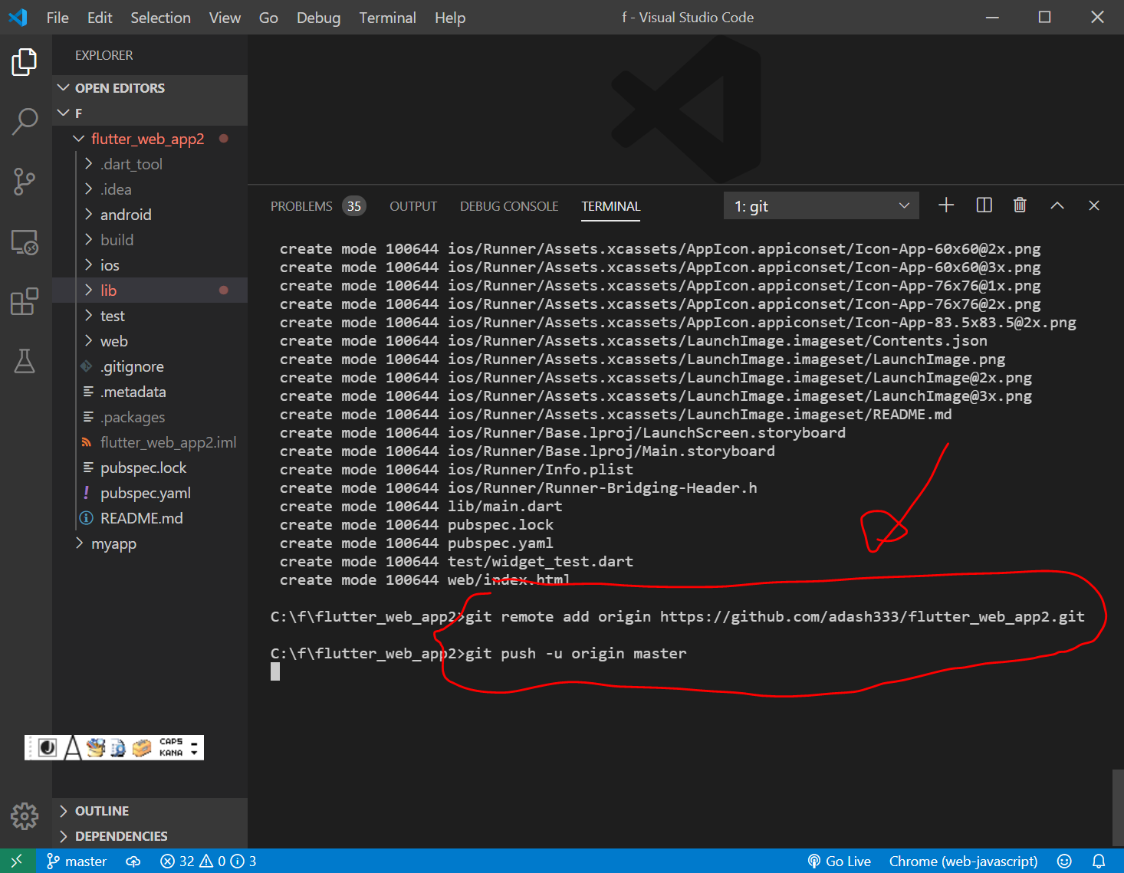Switch to the Output tab

(413, 206)
